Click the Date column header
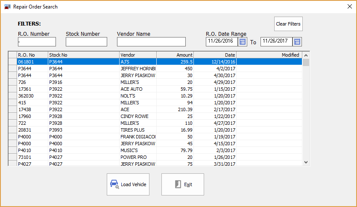This screenshot has height=207, width=357. (215, 55)
